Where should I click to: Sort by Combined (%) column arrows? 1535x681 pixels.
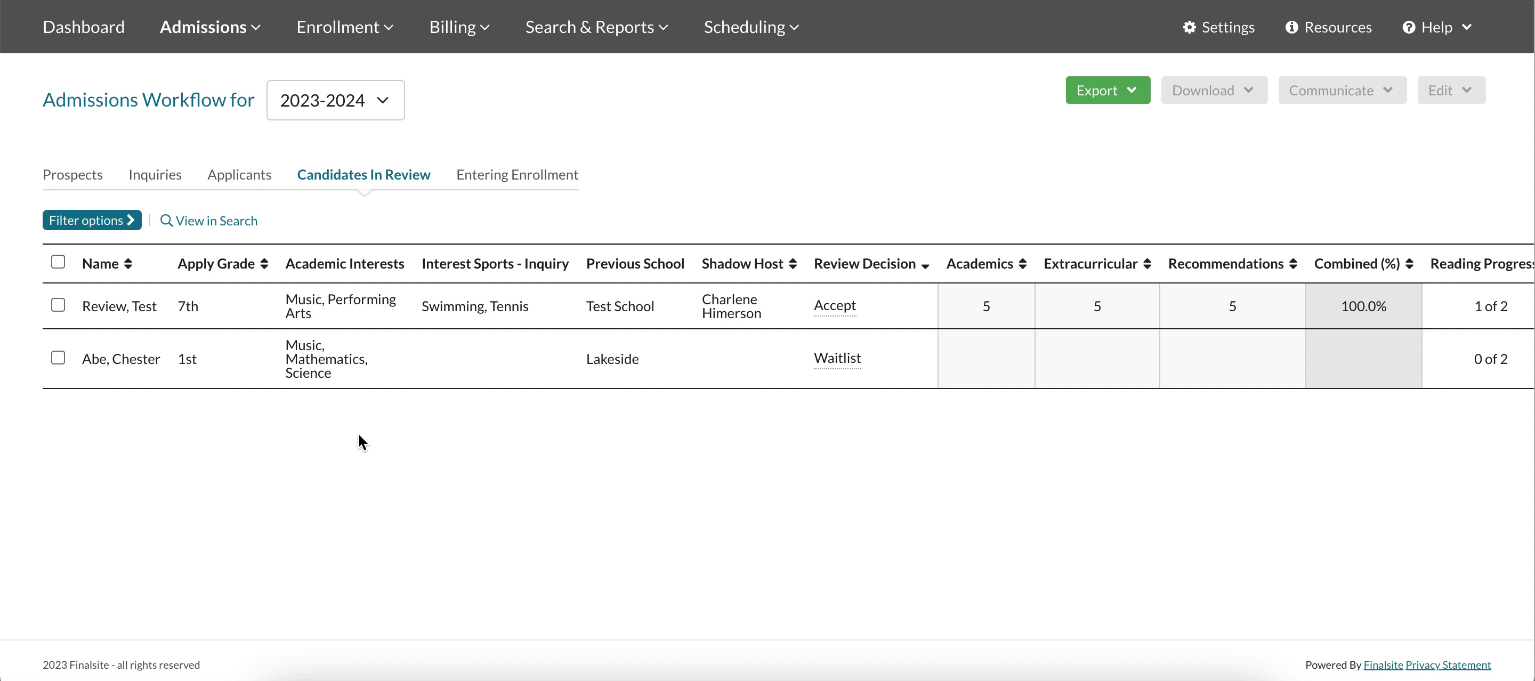click(1409, 264)
